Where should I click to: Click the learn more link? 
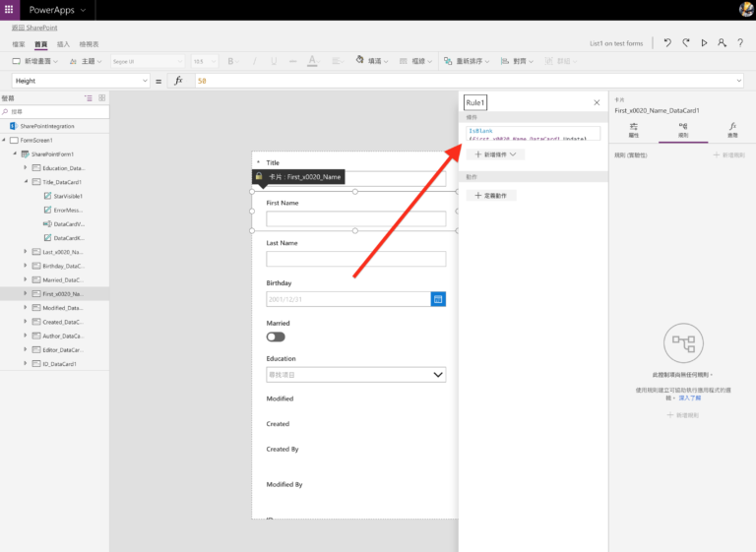[x=689, y=398]
